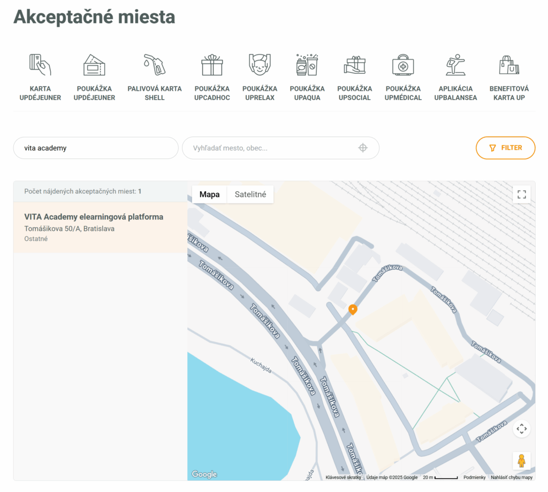The image size is (548, 492).
Task: Select the Benefitová karta Up shopping bag icon
Action: (x=509, y=65)
